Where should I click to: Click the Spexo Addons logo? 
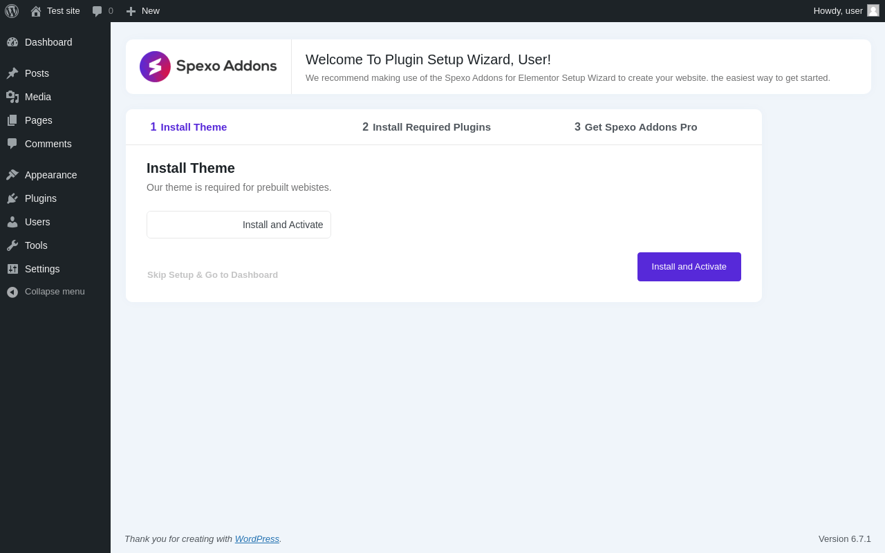(208, 66)
